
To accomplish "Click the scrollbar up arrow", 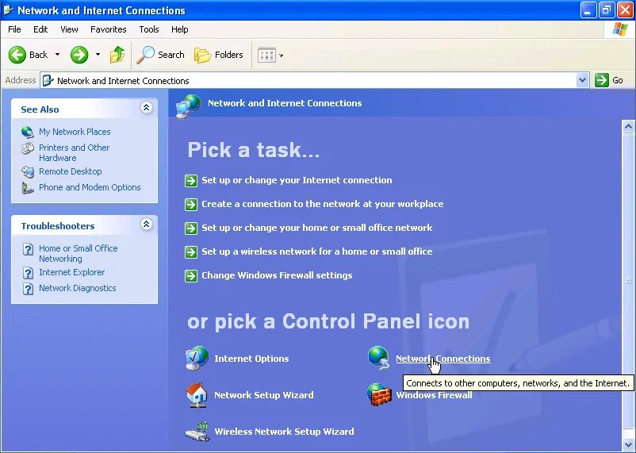I will coord(628,127).
